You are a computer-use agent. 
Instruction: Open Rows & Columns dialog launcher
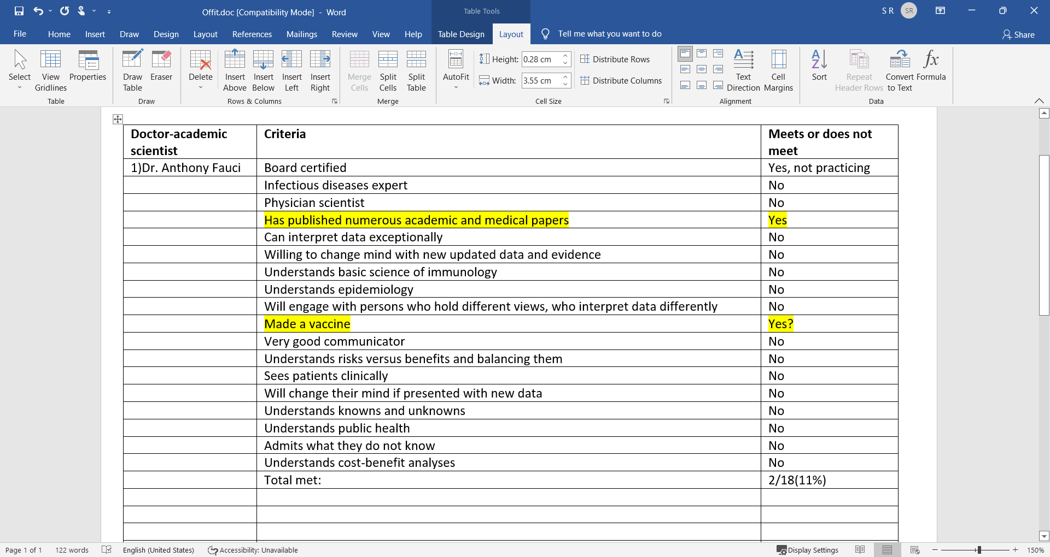tap(335, 101)
